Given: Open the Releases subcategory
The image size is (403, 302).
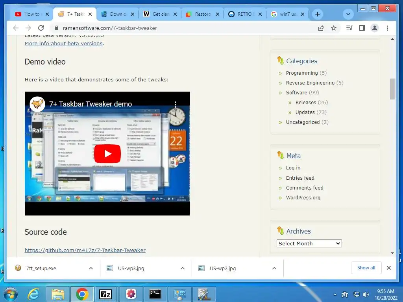Looking at the screenshot, I should click(306, 103).
